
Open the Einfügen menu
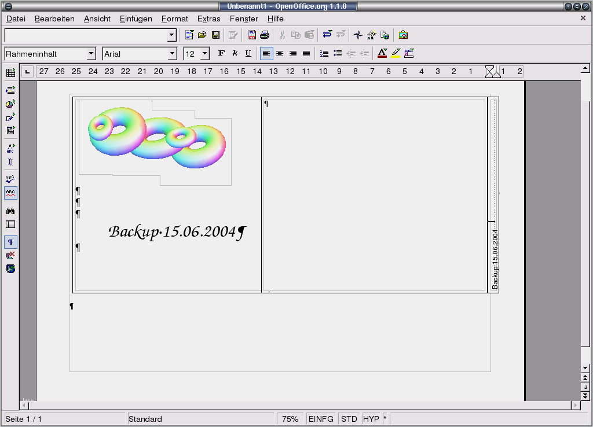(x=136, y=19)
